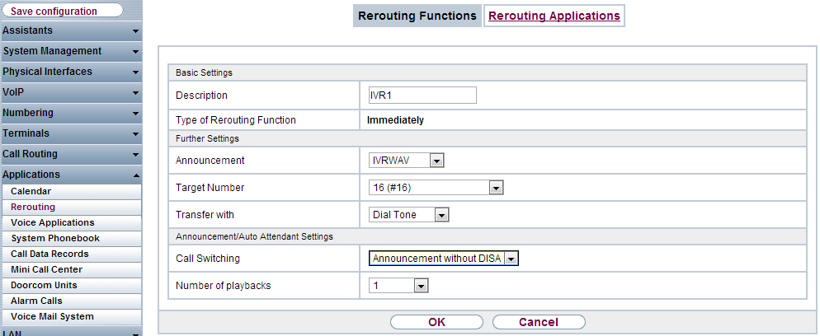Expand the VoIP menu section
The width and height of the screenshot is (820, 336).
coord(71,92)
